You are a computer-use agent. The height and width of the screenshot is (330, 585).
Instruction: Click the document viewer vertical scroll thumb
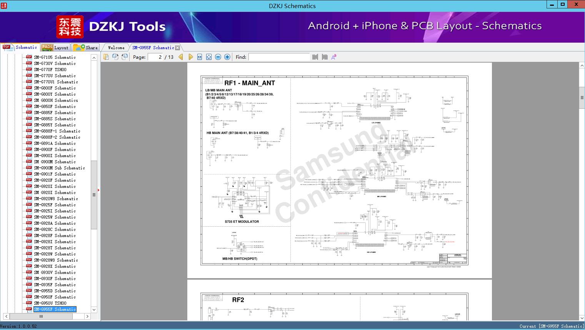tap(582, 98)
